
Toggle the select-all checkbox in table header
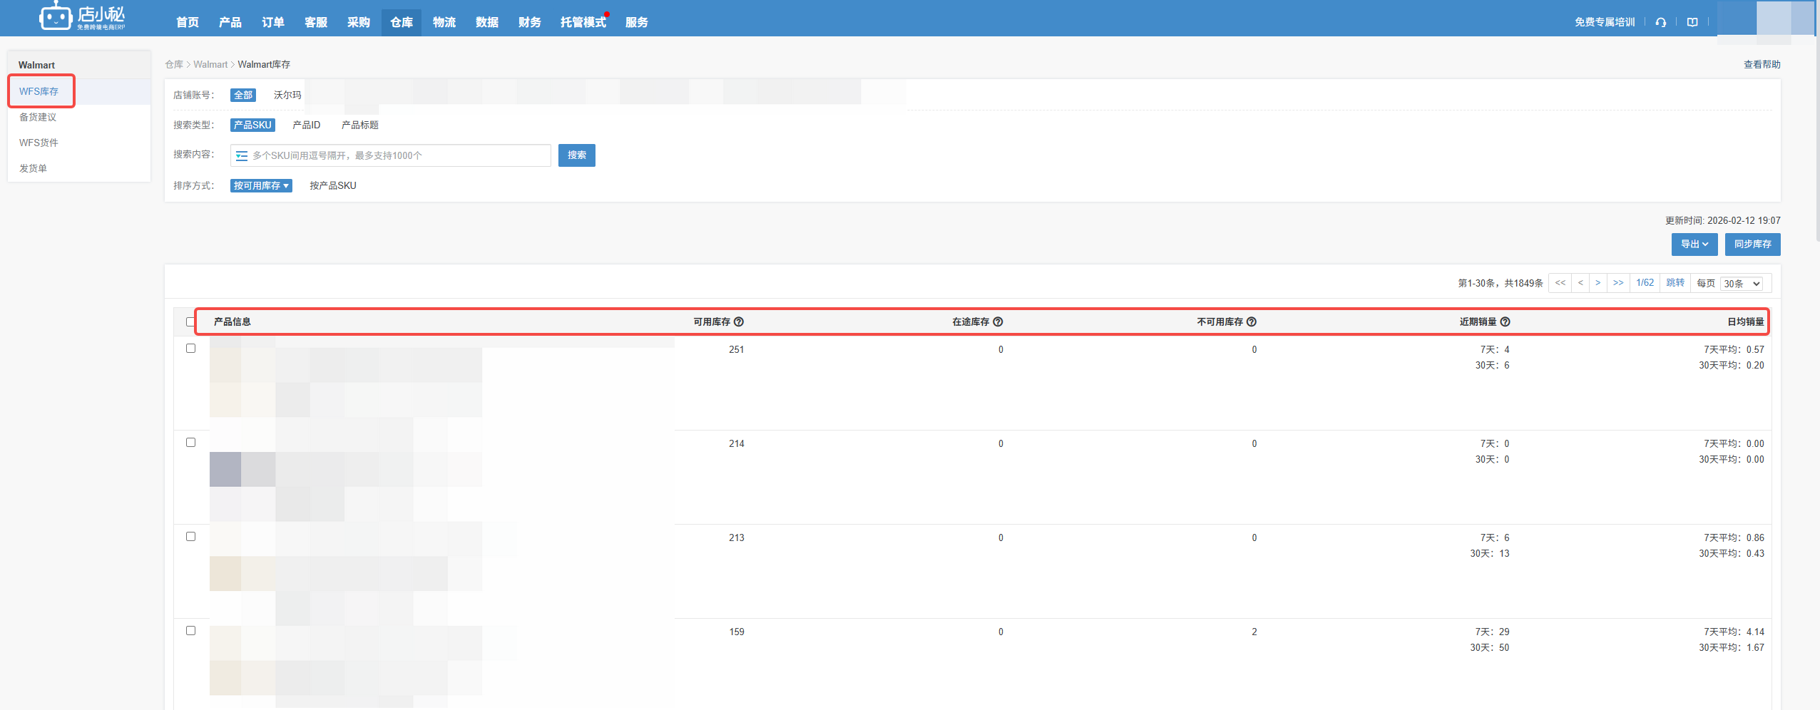[x=190, y=321]
